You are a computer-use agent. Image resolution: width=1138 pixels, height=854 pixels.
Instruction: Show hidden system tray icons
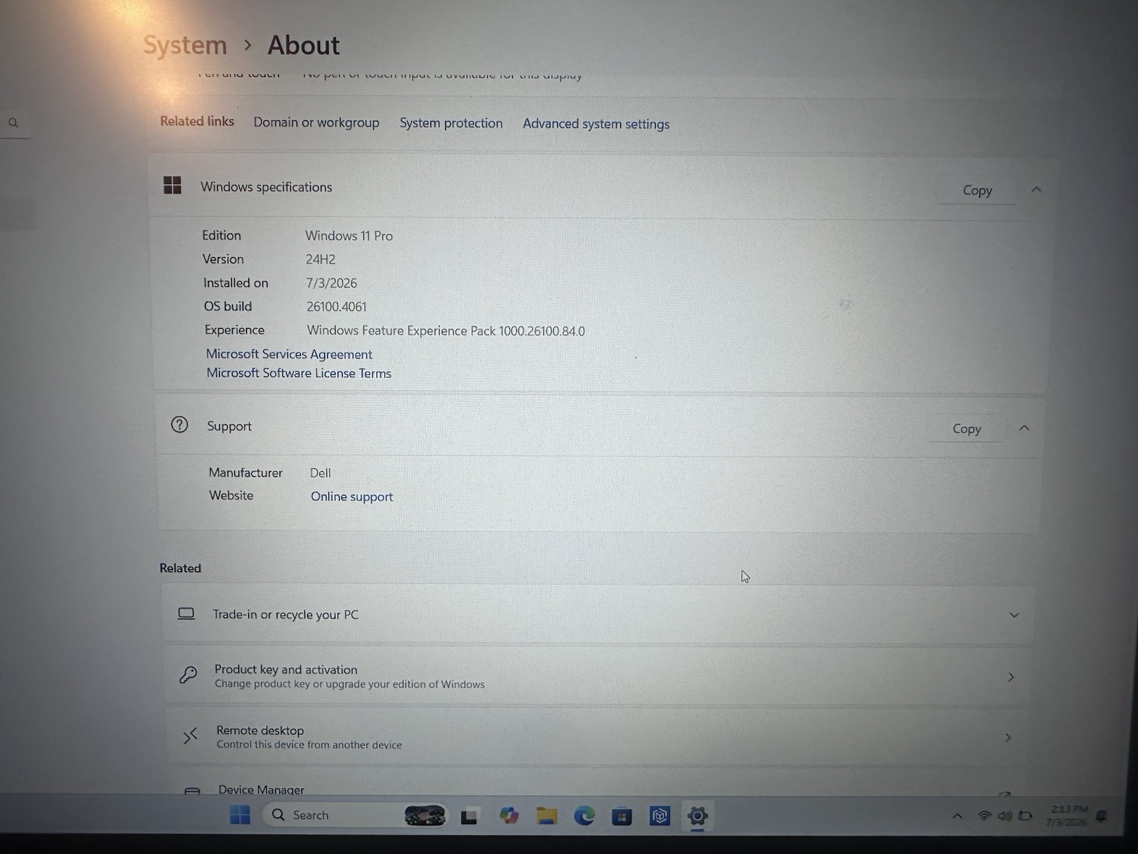click(957, 816)
